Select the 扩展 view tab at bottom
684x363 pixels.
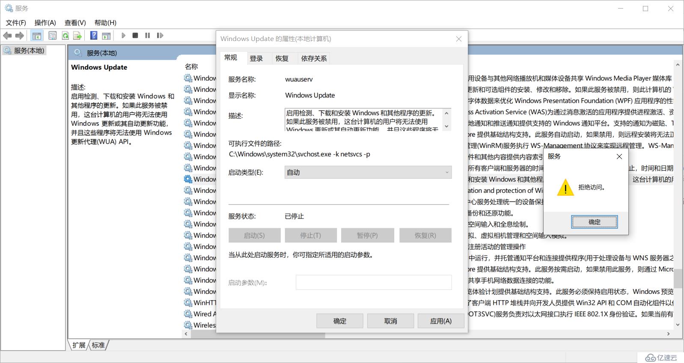[79, 345]
